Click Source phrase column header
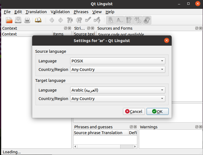 tap(87, 133)
